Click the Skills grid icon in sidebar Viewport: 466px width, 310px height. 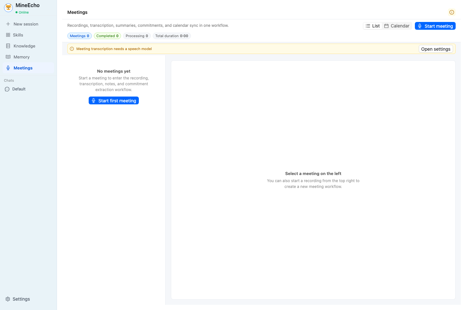tap(8, 35)
